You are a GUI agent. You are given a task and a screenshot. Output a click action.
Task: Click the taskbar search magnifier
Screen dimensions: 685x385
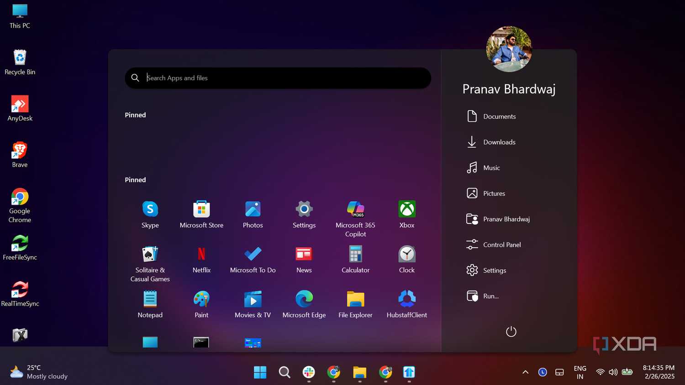285,372
